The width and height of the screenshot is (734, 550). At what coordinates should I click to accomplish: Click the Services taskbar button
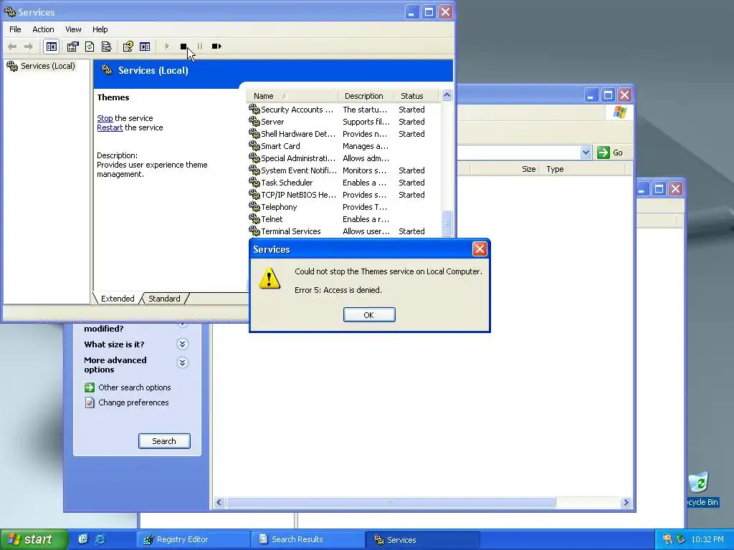pos(423,539)
